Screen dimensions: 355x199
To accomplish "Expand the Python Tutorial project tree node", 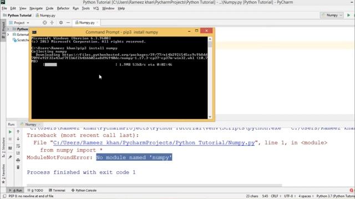I will click(x=8, y=29).
